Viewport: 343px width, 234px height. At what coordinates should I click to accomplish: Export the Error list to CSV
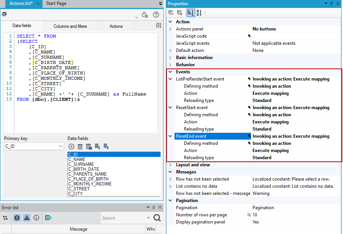[48, 217]
